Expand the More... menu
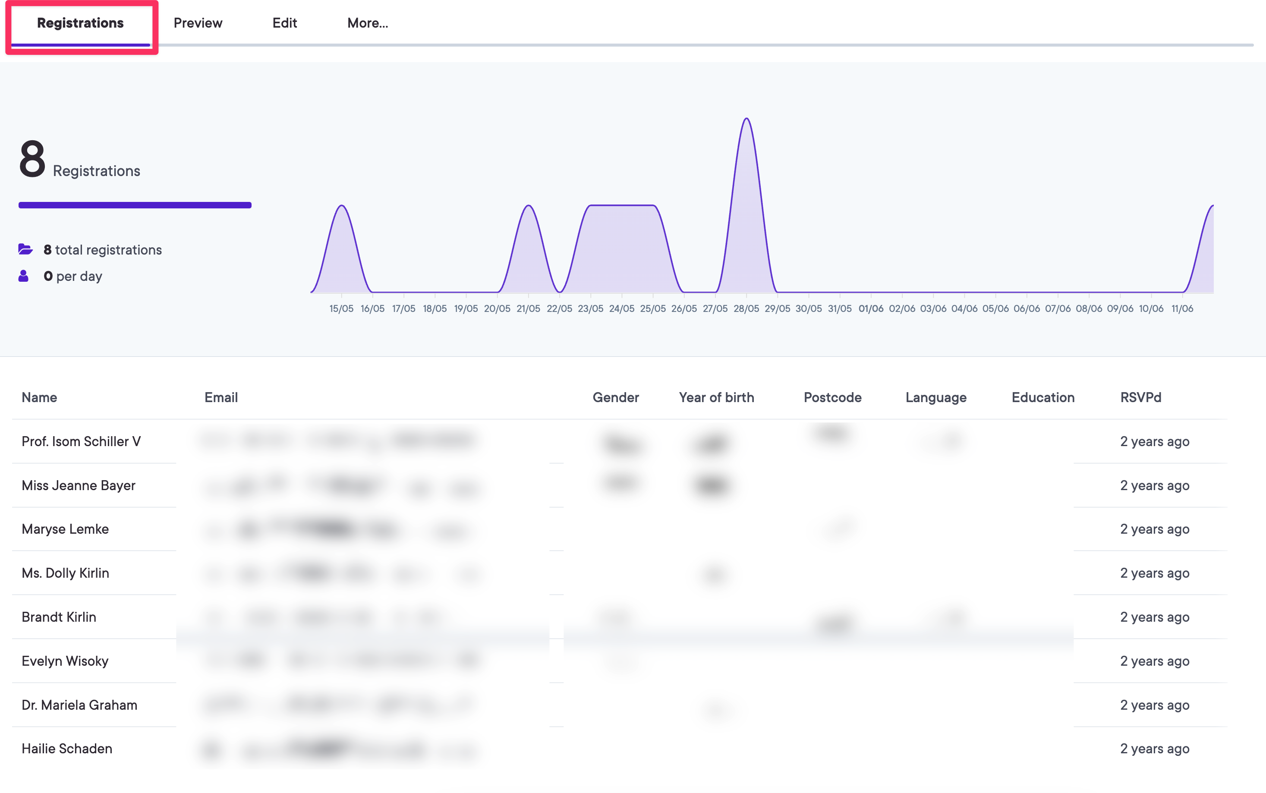1266x793 pixels. point(367,22)
